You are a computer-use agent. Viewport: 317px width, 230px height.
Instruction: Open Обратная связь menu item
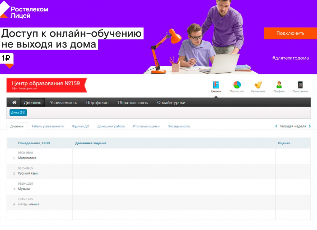(133, 102)
